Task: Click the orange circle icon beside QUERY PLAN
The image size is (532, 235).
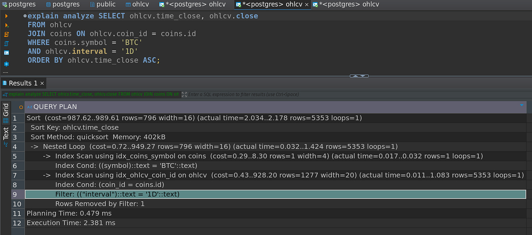Action: click(21, 107)
